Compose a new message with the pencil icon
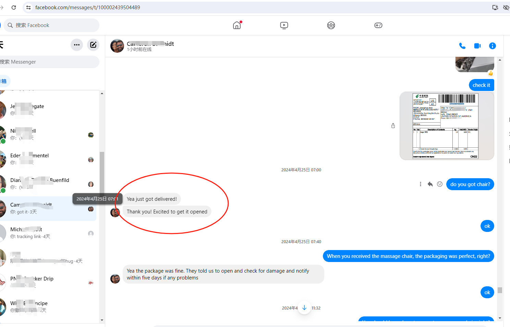Viewport: 510px width, 327px height. coord(93,45)
